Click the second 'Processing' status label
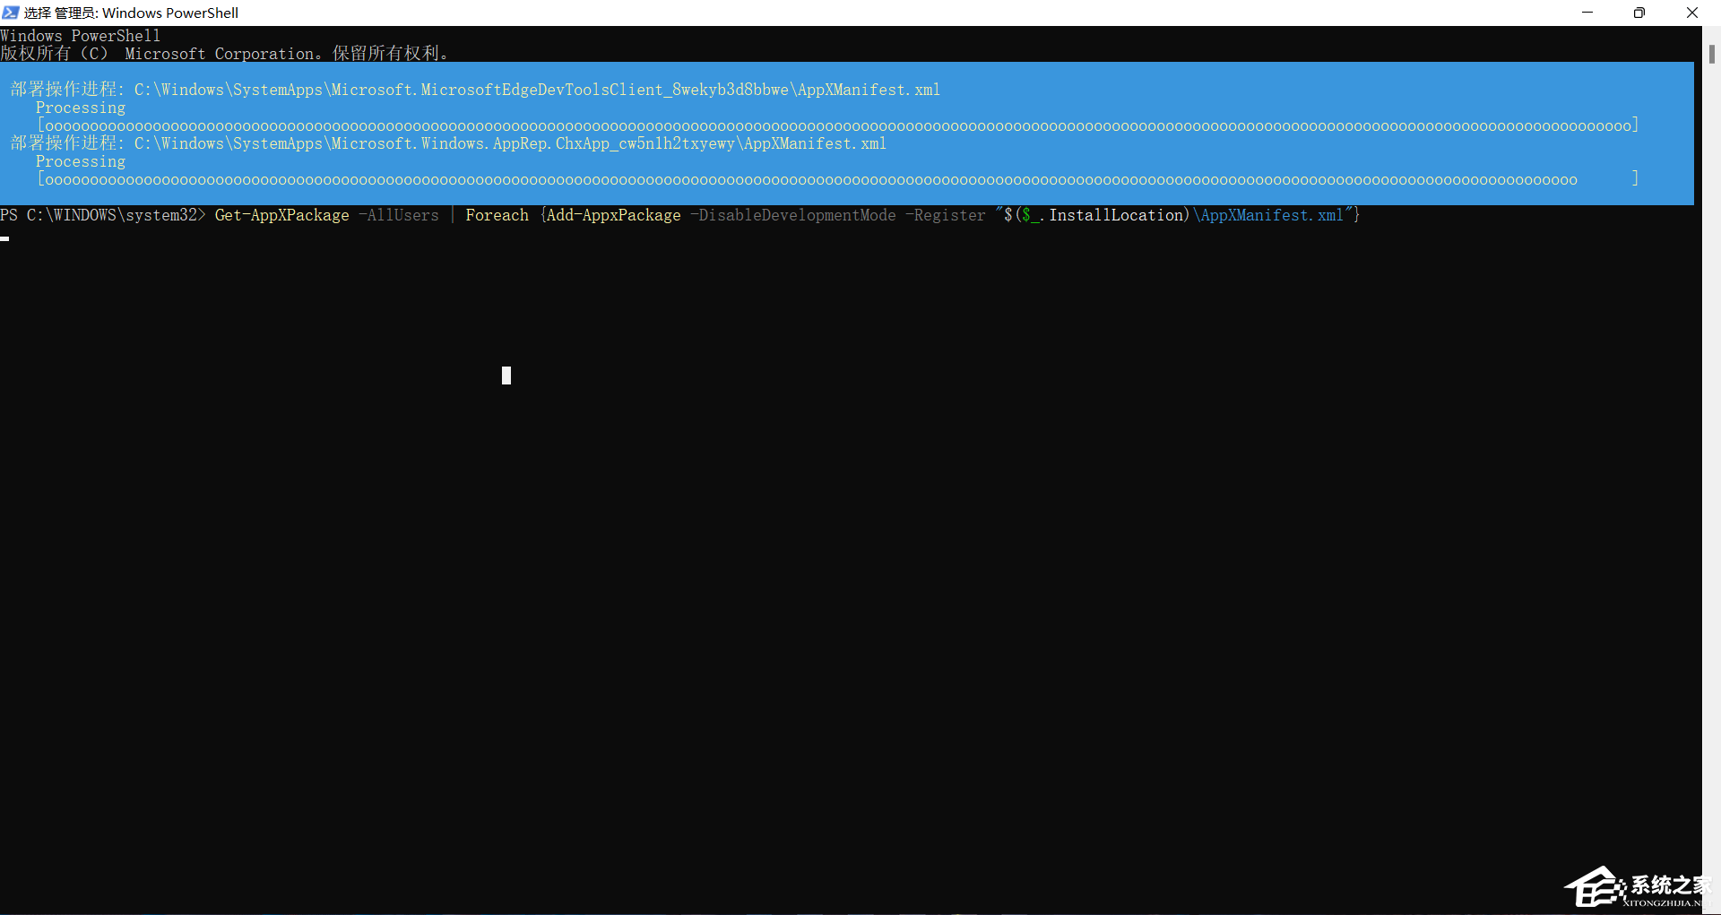This screenshot has width=1721, height=915. (81, 162)
